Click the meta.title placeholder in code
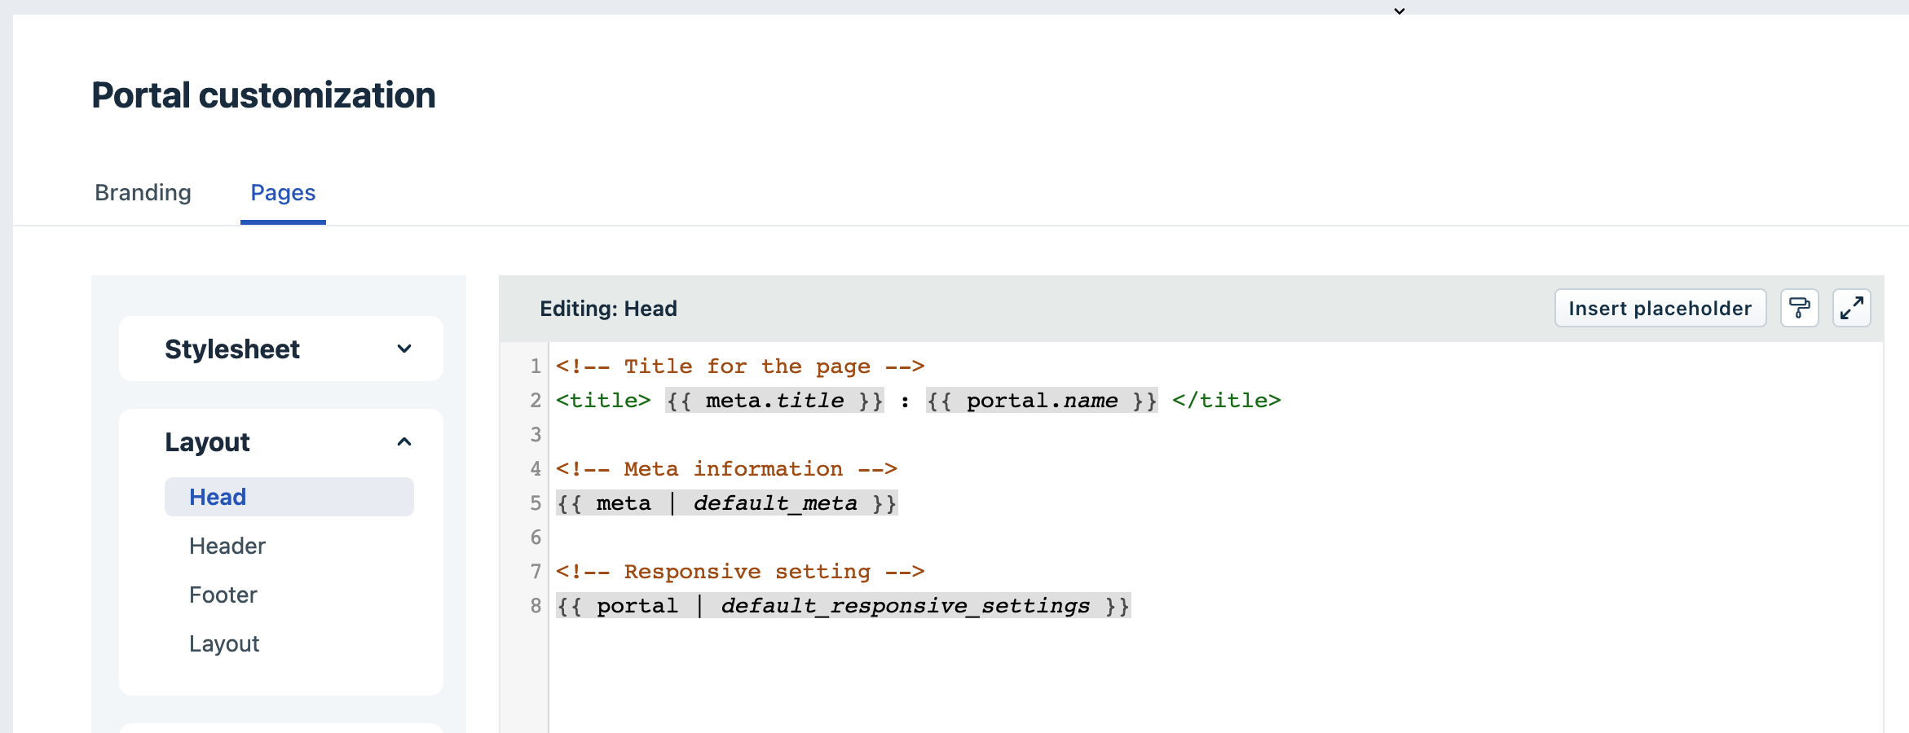 click(774, 401)
